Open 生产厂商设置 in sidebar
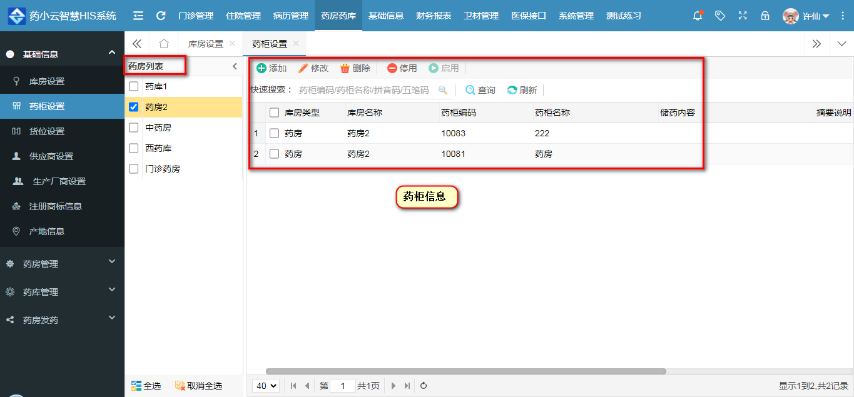 (62, 181)
